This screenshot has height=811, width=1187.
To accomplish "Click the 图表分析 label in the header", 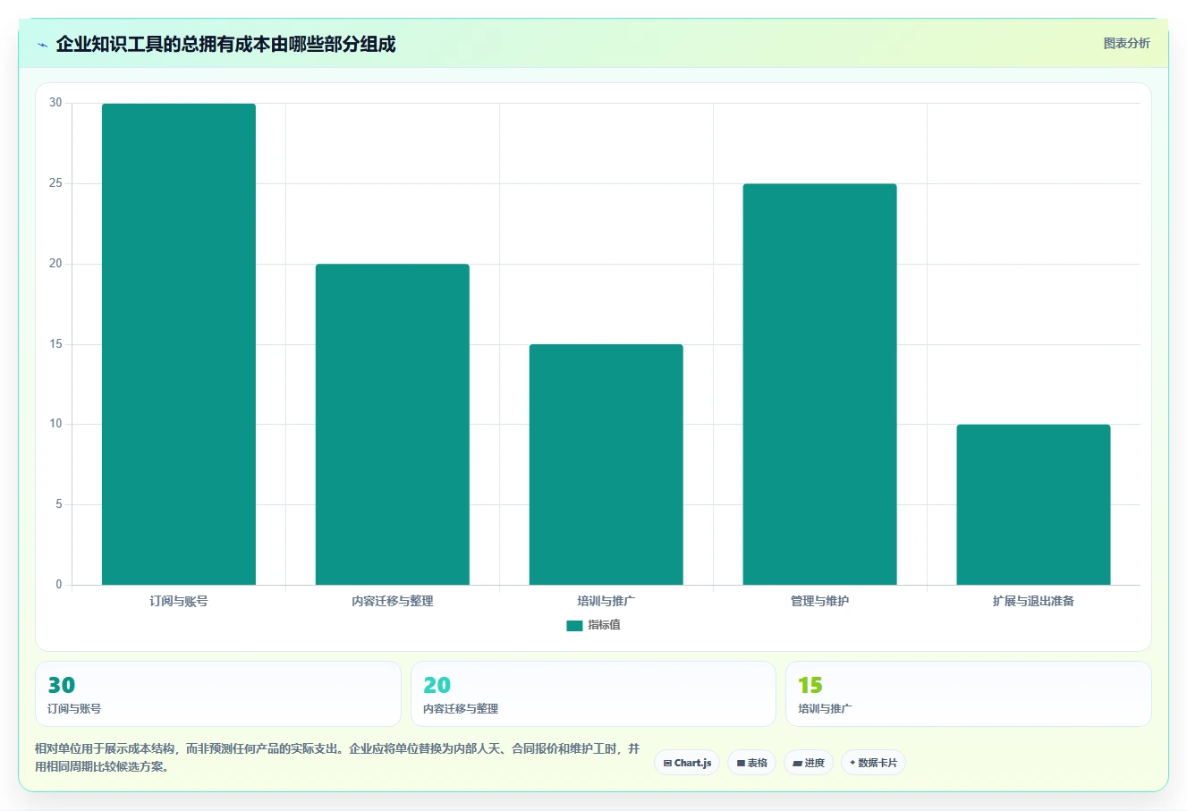I will pos(1126,43).
